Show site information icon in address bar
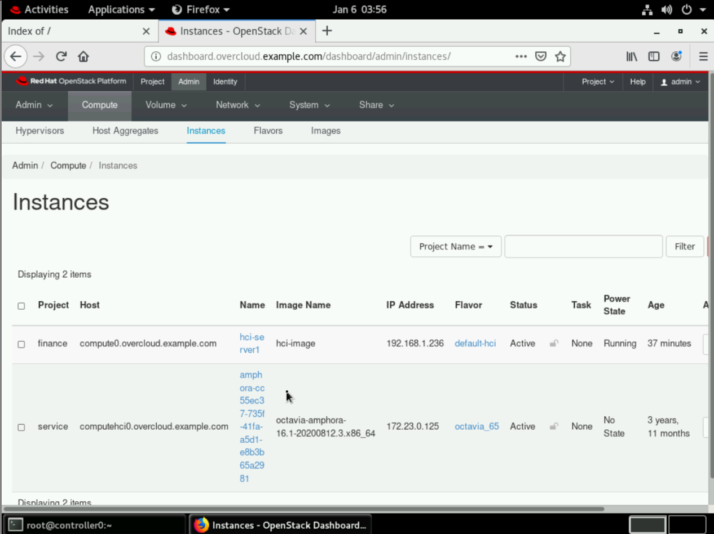The height and width of the screenshot is (534, 714). [156, 56]
